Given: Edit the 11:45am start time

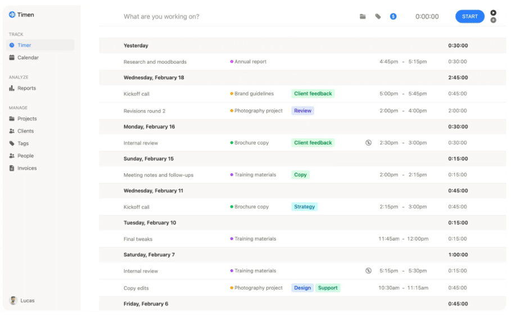Looking at the screenshot, I should coord(389,239).
